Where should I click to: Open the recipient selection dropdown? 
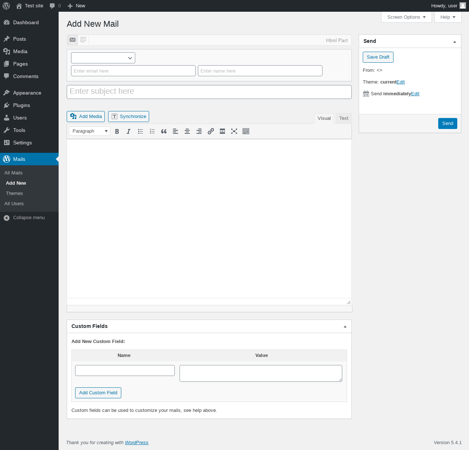pos(103,58)
